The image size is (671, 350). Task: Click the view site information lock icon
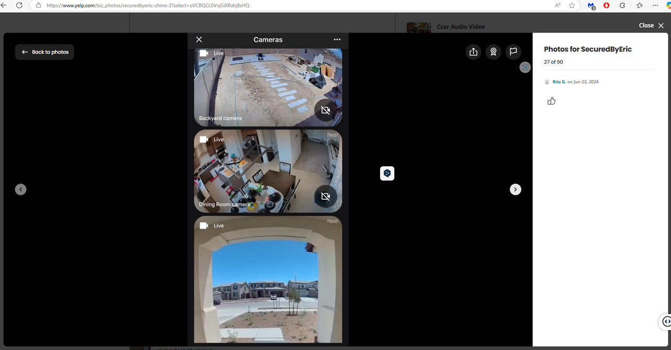click(38, 5)
